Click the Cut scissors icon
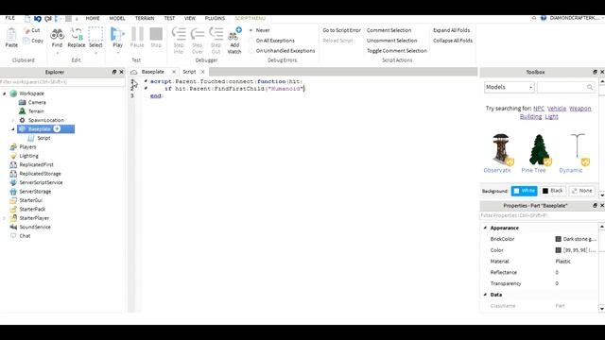605x340 pixels. point(26,30)
